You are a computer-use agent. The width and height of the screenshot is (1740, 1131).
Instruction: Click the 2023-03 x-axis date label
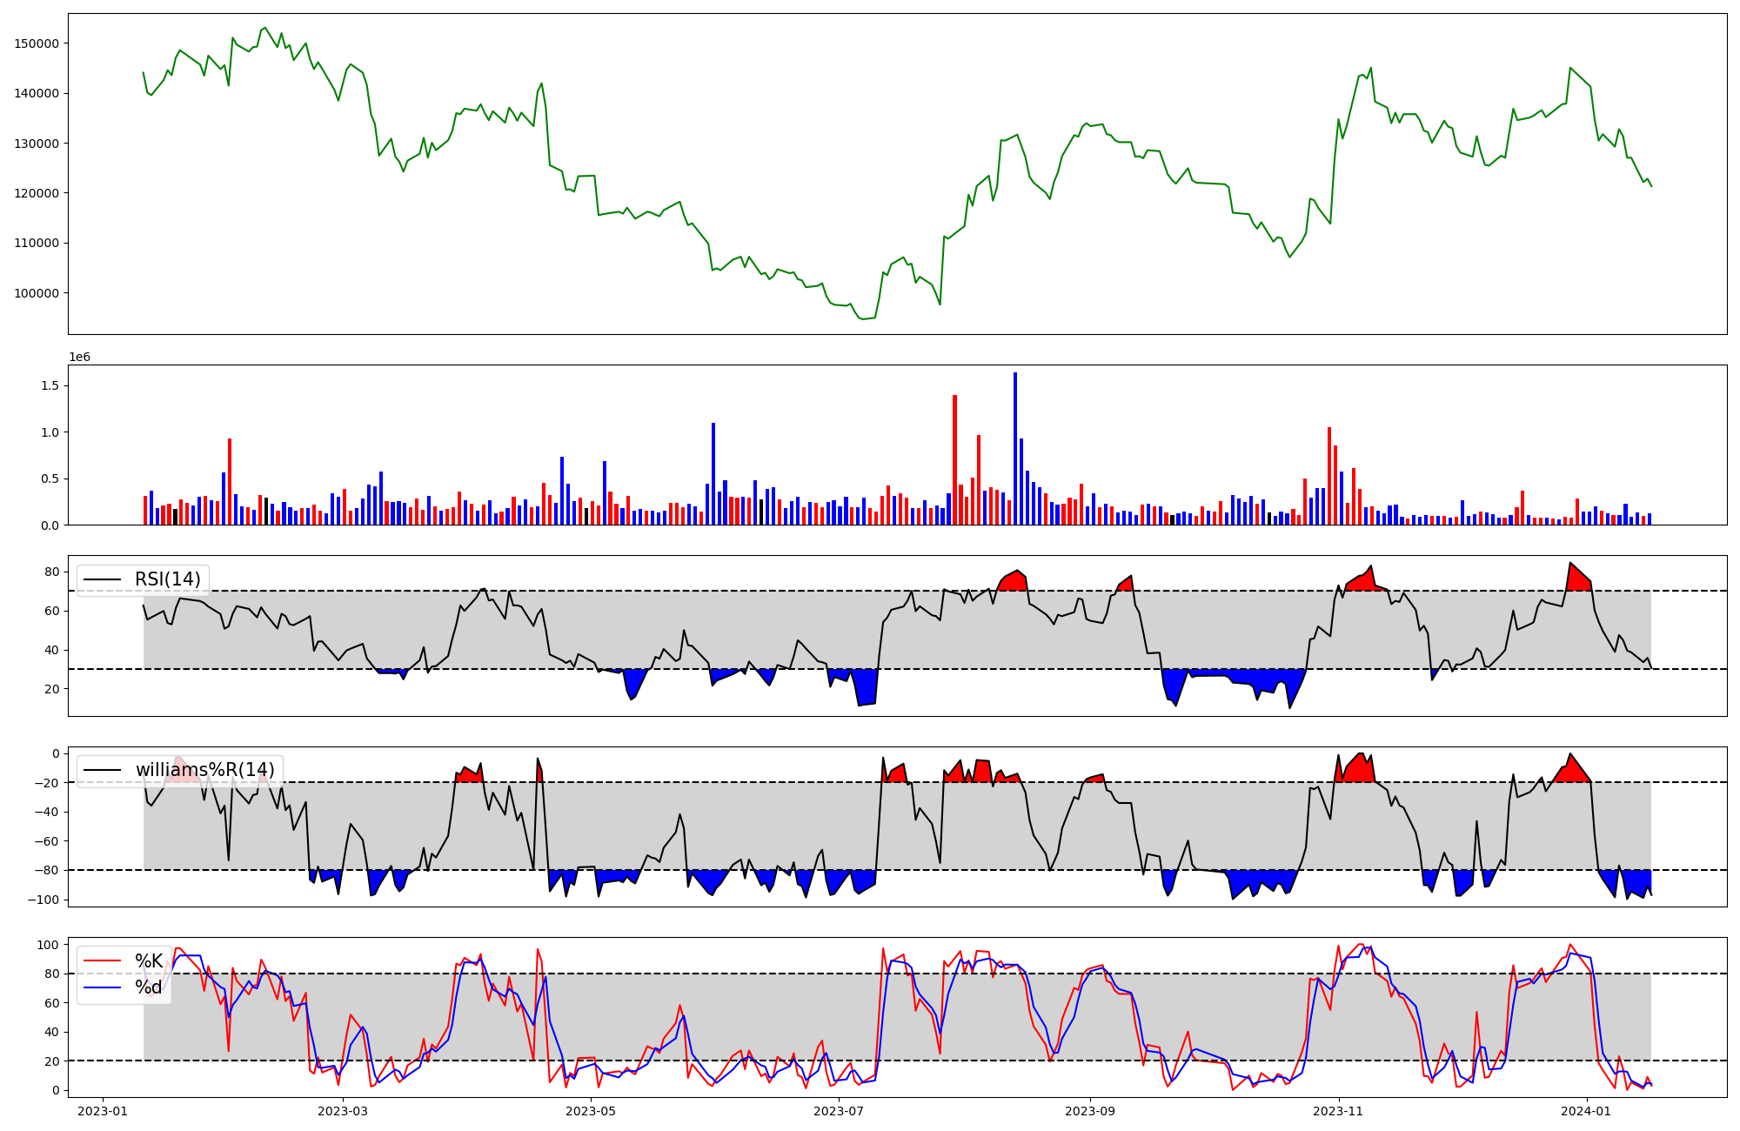click(343, 1111)
